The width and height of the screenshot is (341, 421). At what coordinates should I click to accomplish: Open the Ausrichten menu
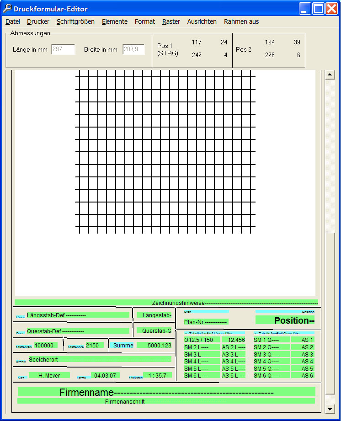tap(202, 21)
